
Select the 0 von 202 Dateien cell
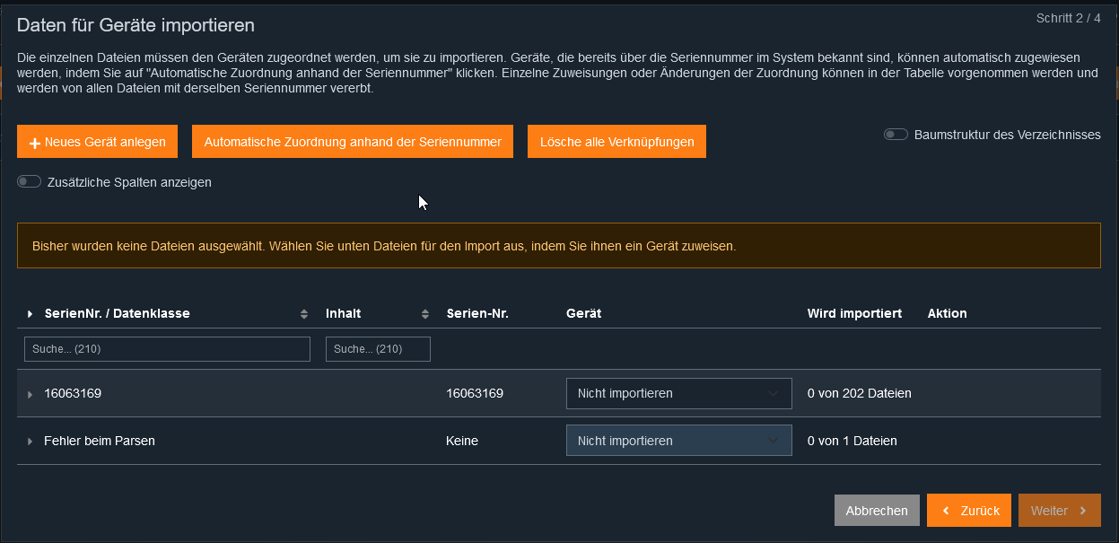click(859, 393)
